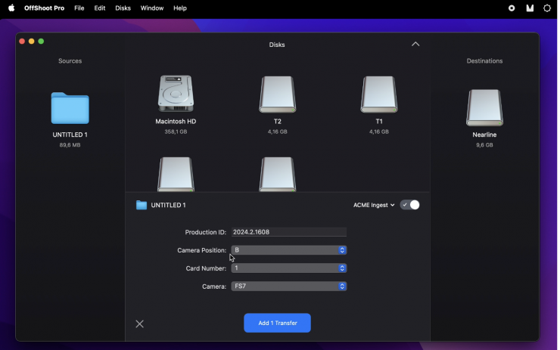Open the Disks menu
This screenshot has height=350, width=560.
tap(123, 8)
